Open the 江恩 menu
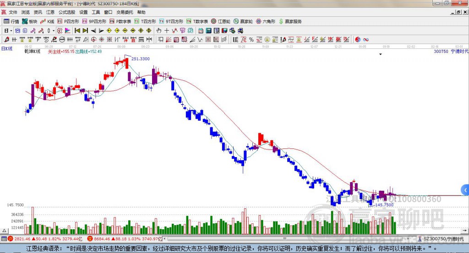 coord(50,12)
